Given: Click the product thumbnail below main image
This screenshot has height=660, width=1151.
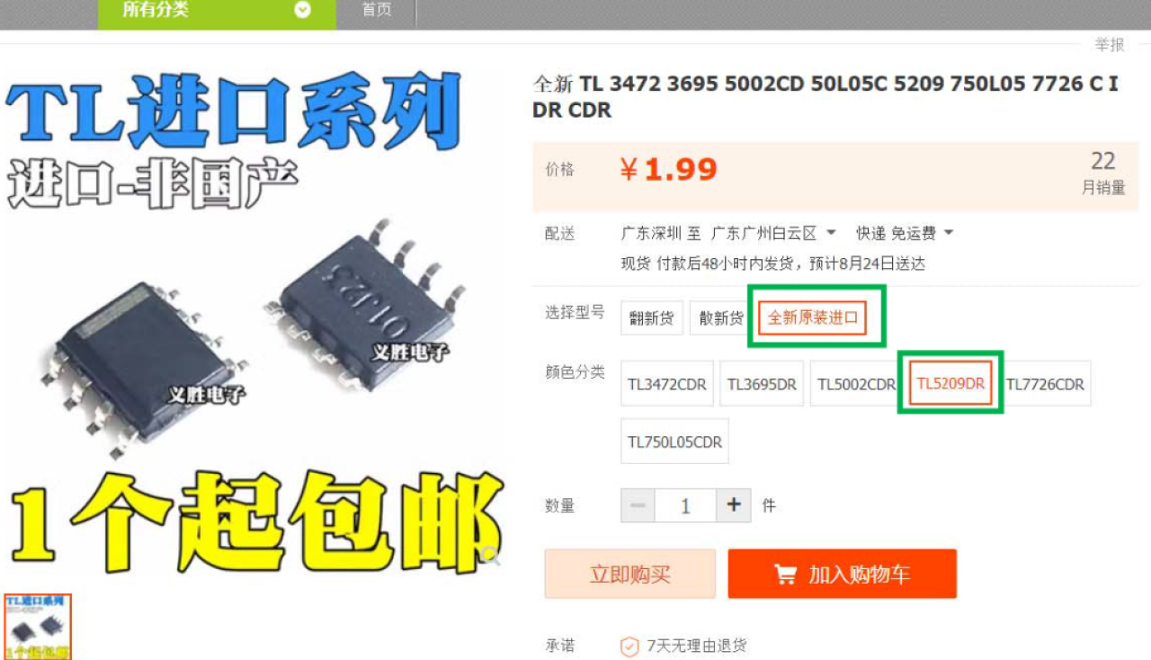Looking at the screenshot, I should (38, 627).
